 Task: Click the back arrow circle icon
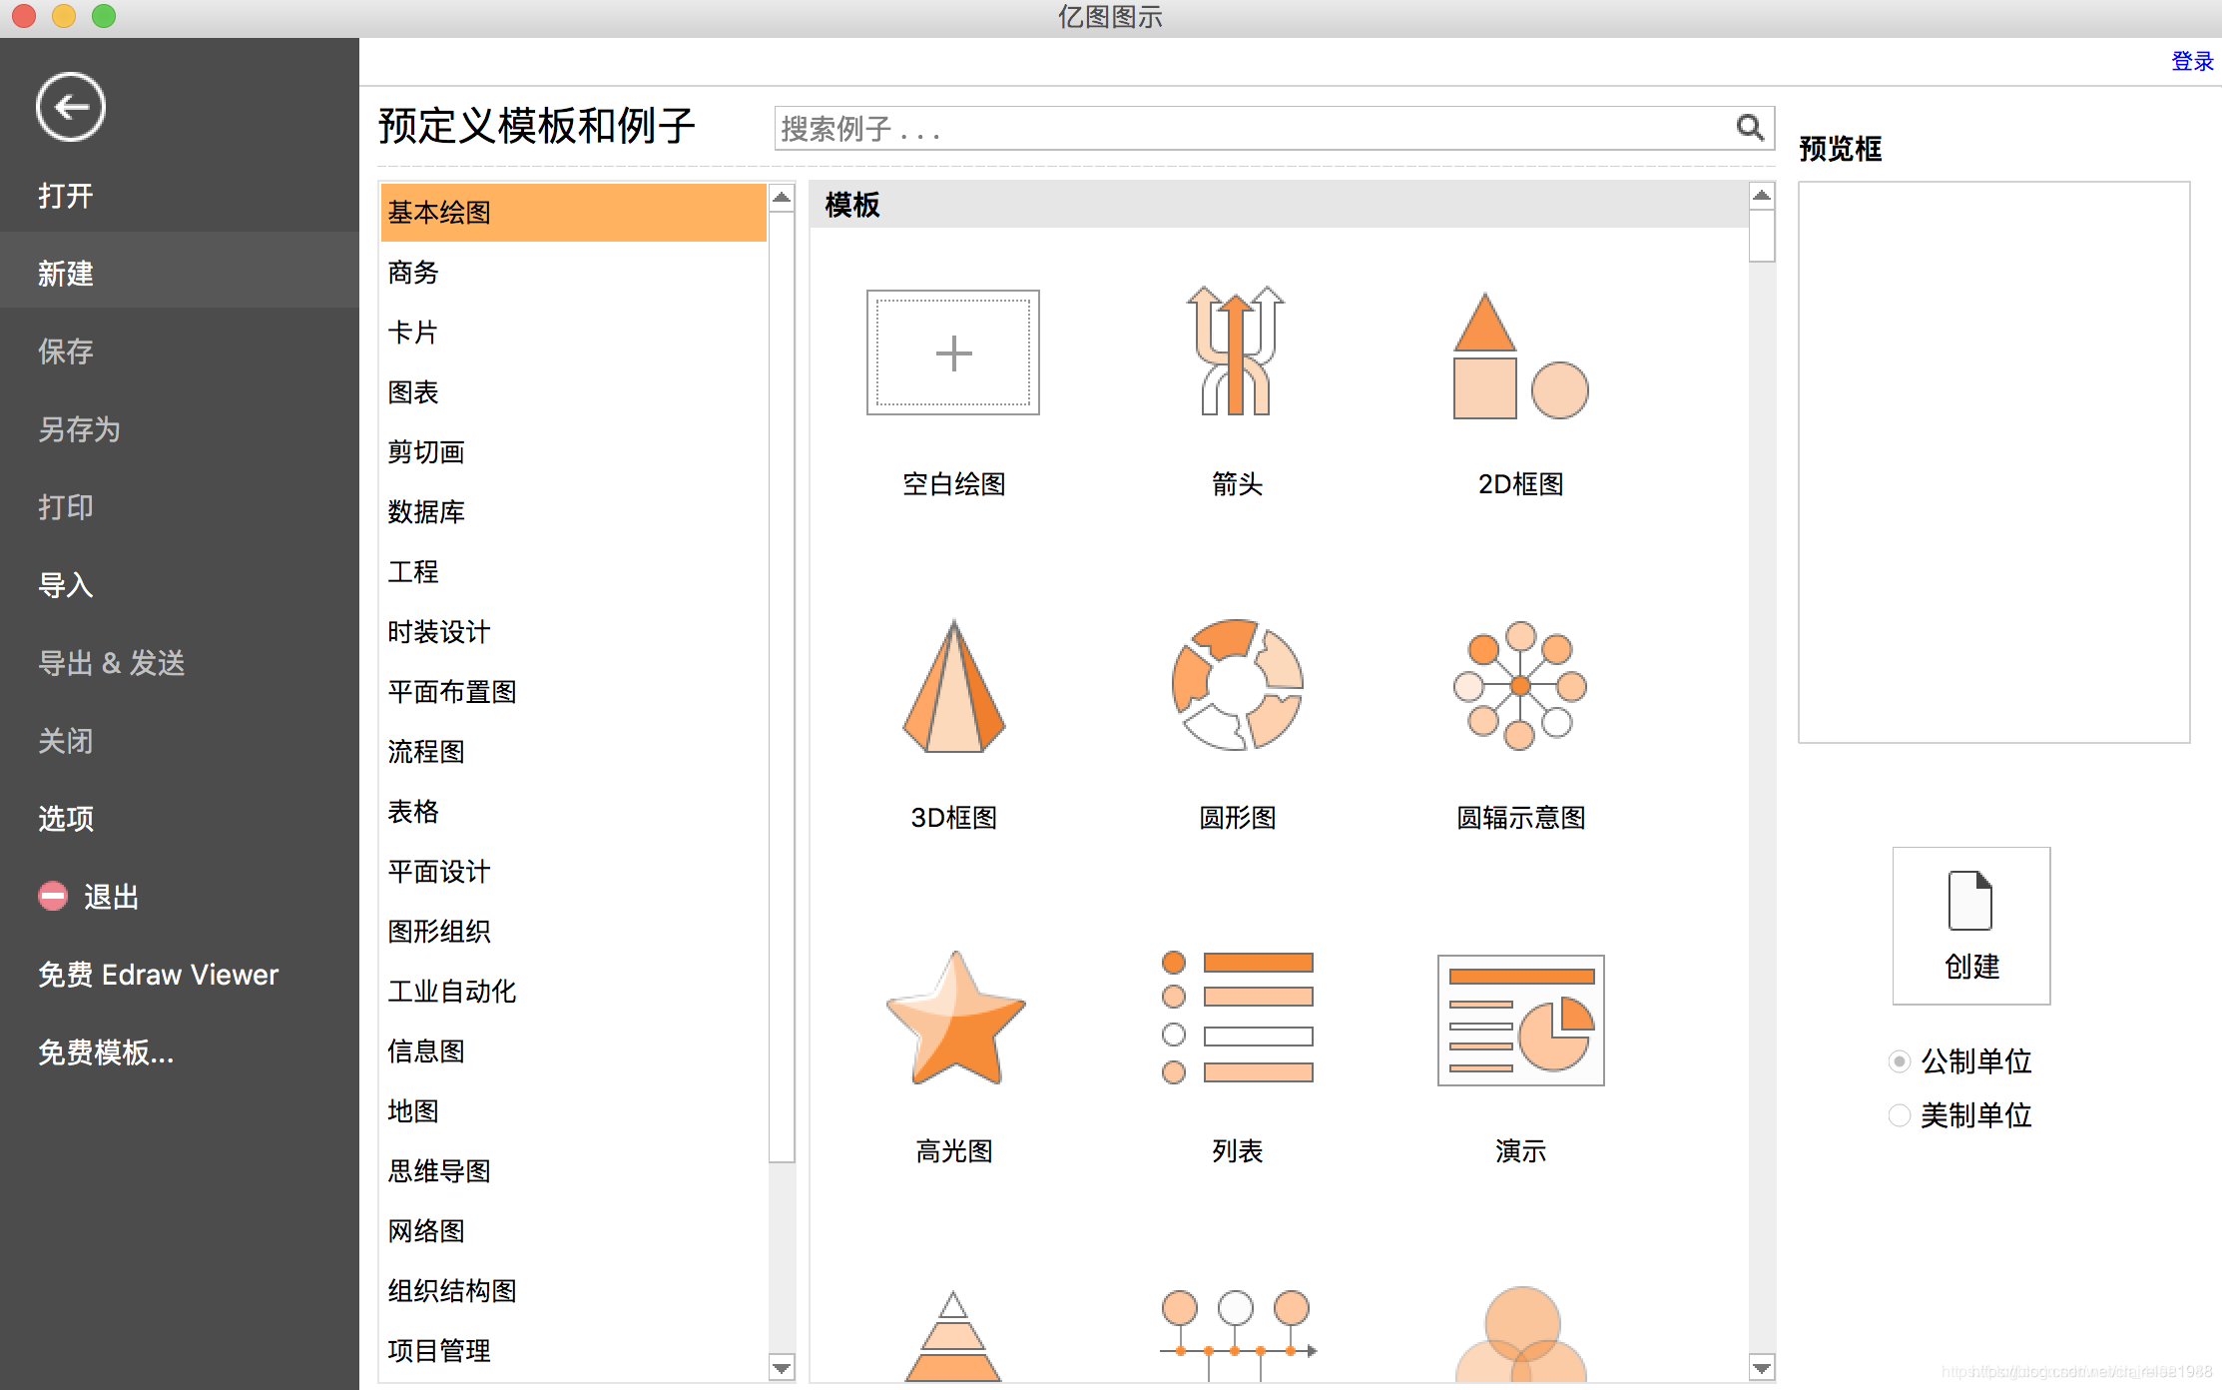pyautogui.click(x=71, y=107)
